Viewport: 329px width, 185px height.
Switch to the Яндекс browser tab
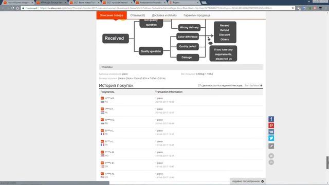184,3
